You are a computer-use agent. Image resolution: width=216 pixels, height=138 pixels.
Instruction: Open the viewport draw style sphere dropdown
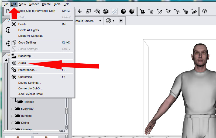tap(110, 21)
